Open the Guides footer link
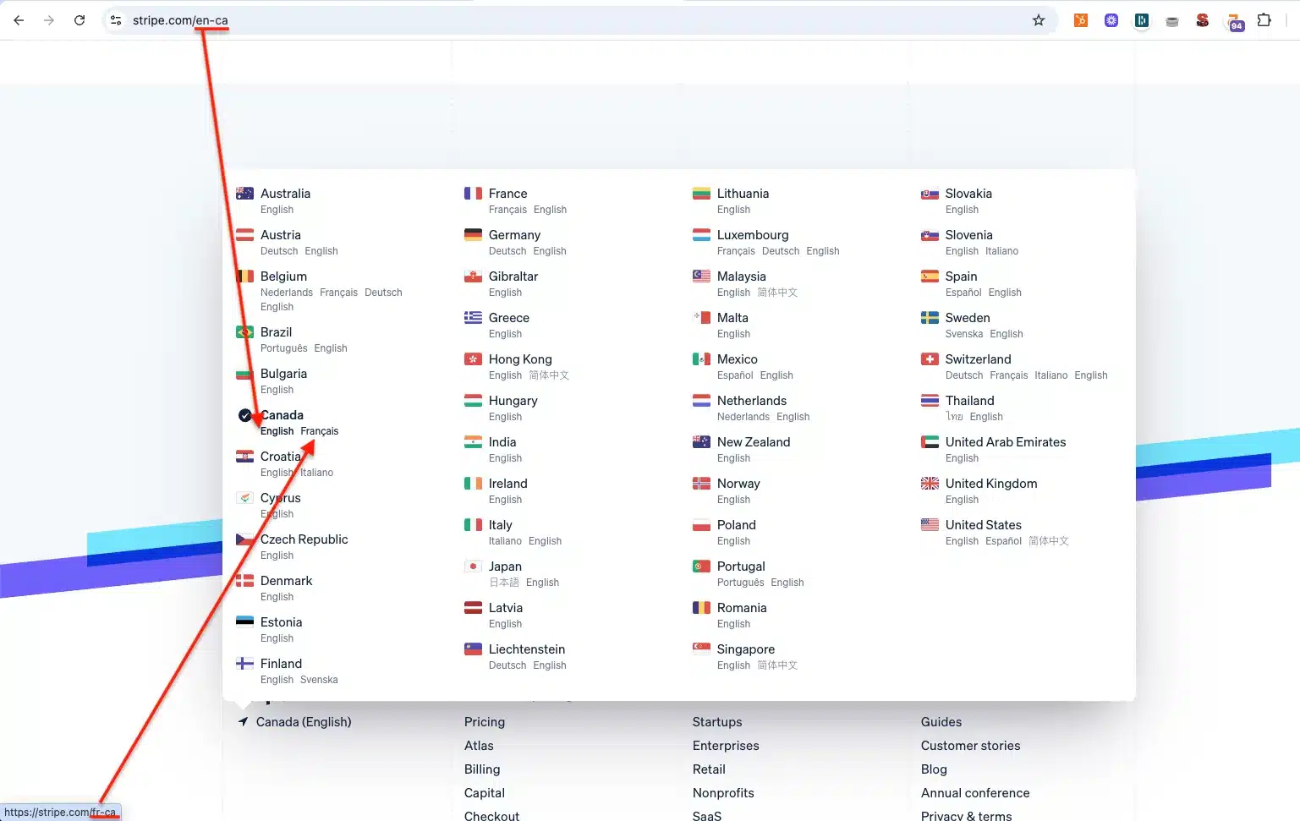 (941, 722)
